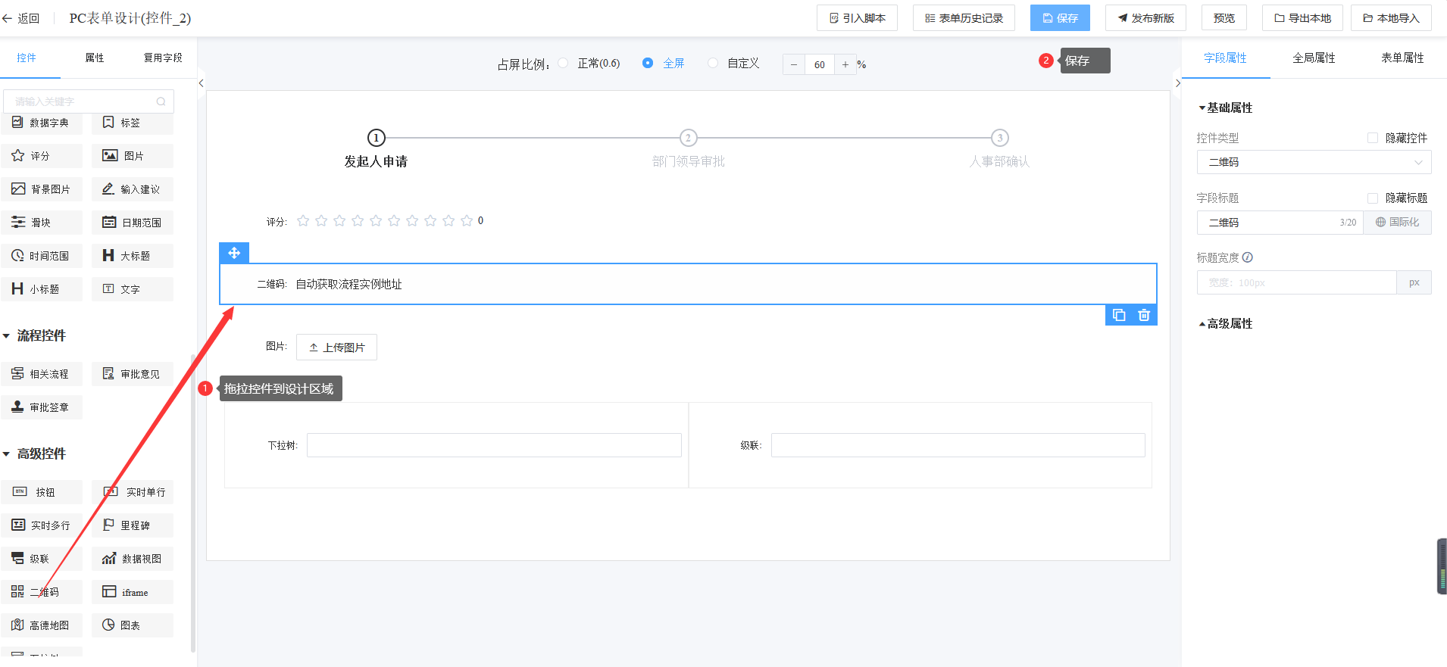1447x667 pixels.
Task: Copy the selected 二维码 field
Action: tap(1119, 315)
